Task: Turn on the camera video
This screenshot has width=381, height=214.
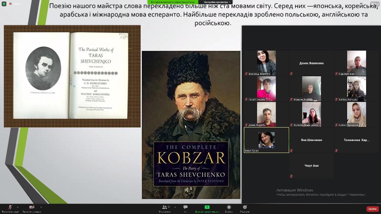Action: 32,207
